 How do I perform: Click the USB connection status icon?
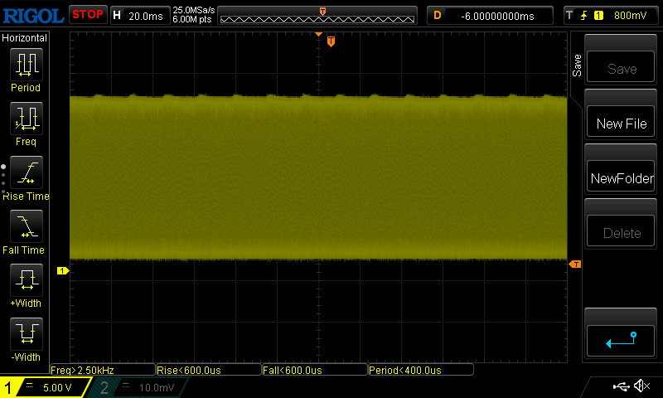coord(621,386)
